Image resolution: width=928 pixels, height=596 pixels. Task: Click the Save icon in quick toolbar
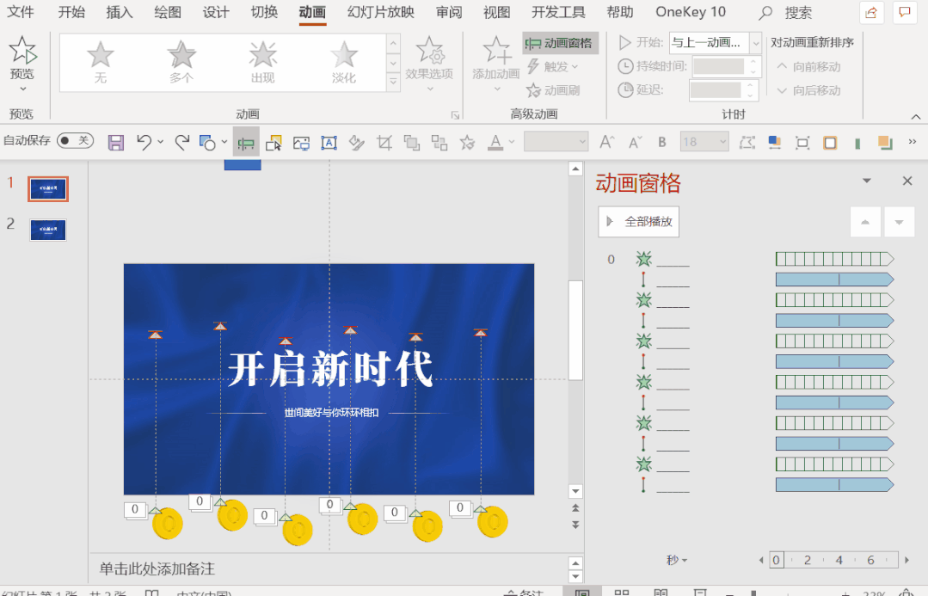[116, 143]
